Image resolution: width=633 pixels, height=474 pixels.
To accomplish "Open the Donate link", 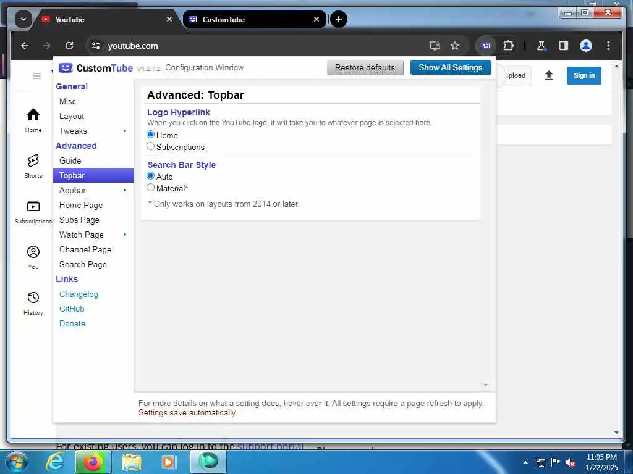I will point(72,323).
